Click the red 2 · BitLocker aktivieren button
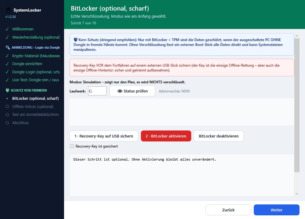Screen dimensions: 305x219 tap(166, 136)
